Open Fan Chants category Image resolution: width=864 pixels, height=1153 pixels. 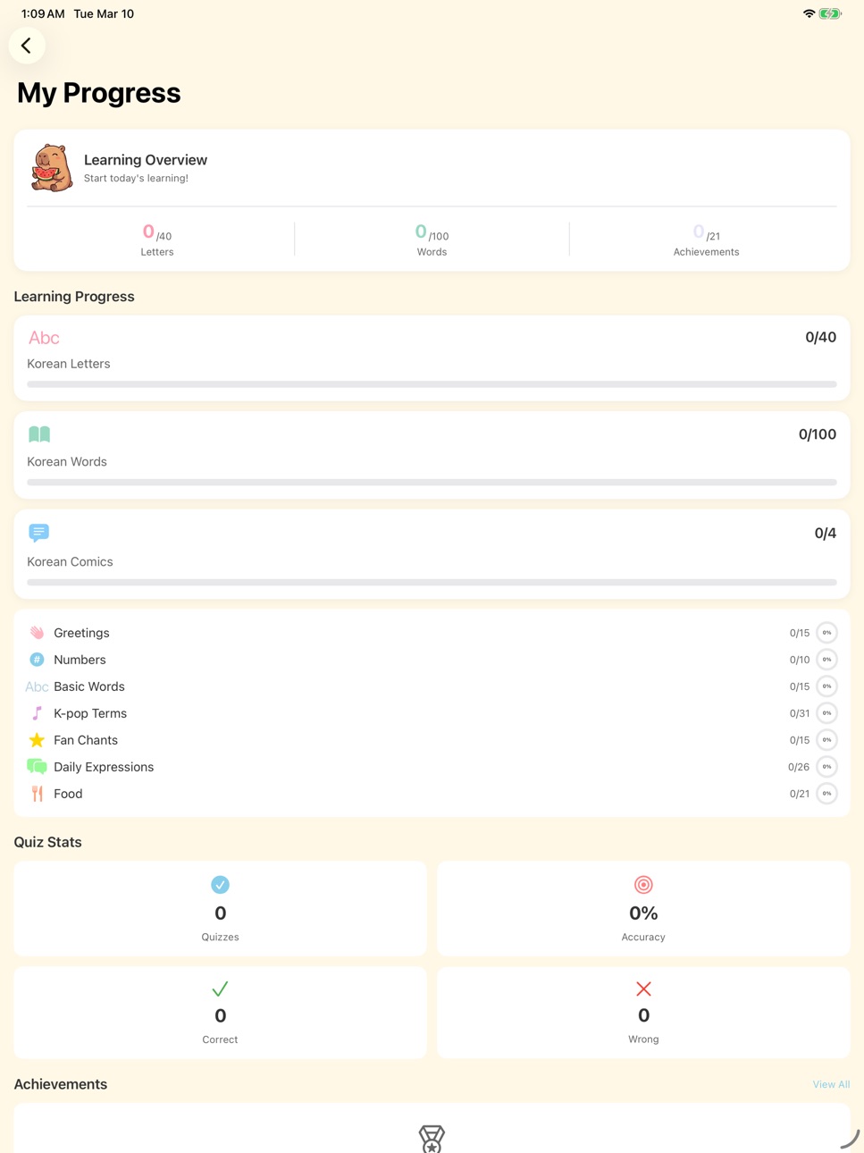(x=432, y=740)
